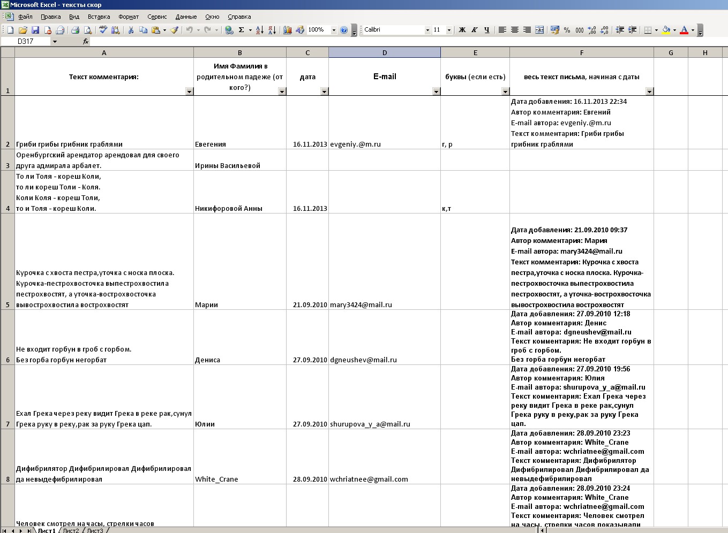
Task: Select column A header
Action: click(104, 52)
